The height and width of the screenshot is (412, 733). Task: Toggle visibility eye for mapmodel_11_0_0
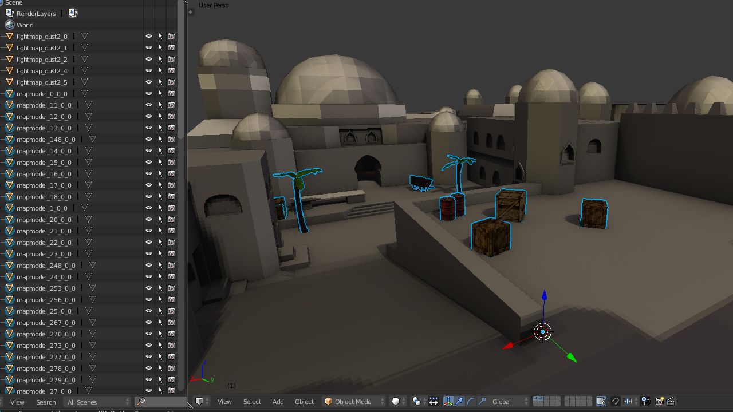(149, 105)
